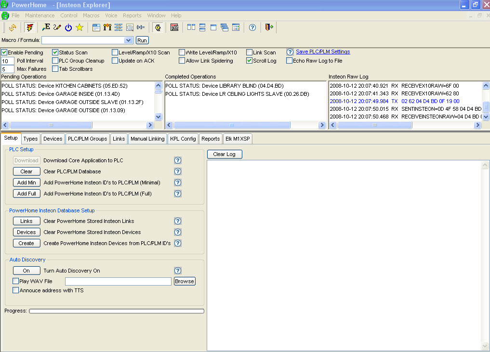Cascade windows using toolbar icon
Viewport: 490px width, 352px height.
point(225,27)
